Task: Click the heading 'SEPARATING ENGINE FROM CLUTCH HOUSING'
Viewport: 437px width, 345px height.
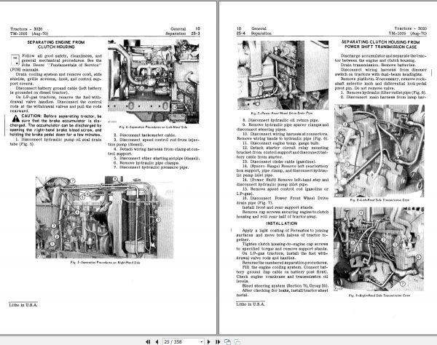Action: pos(56,44)
